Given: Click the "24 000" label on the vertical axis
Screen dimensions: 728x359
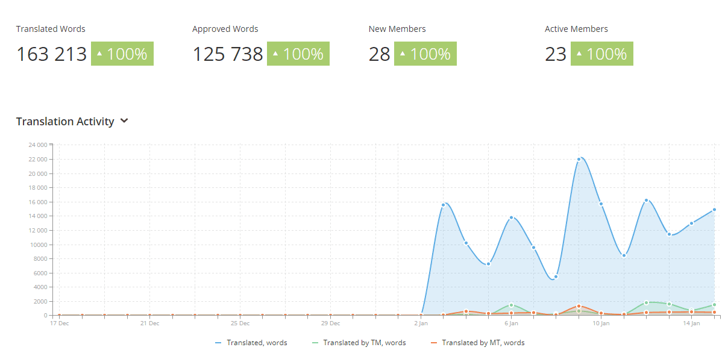Looking at the screenshot, I should click(x=37, y=145).
